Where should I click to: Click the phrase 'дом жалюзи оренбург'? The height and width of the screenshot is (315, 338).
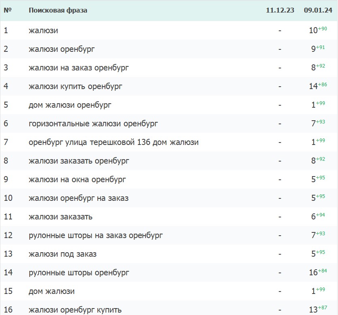tap(70, 105)
